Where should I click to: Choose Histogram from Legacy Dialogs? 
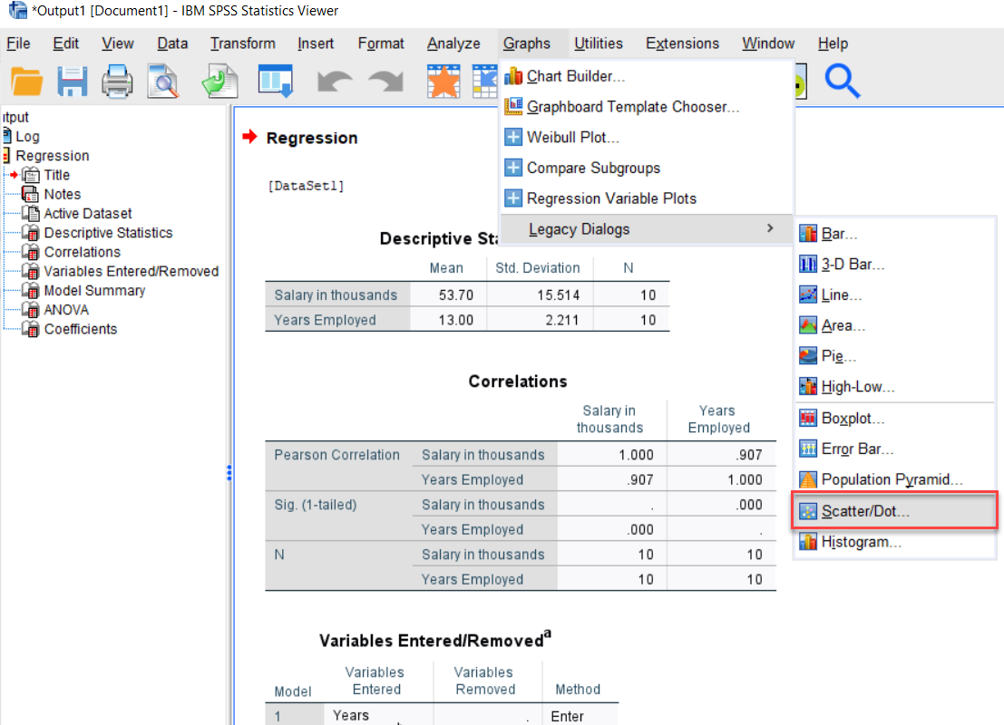[894, 542]
